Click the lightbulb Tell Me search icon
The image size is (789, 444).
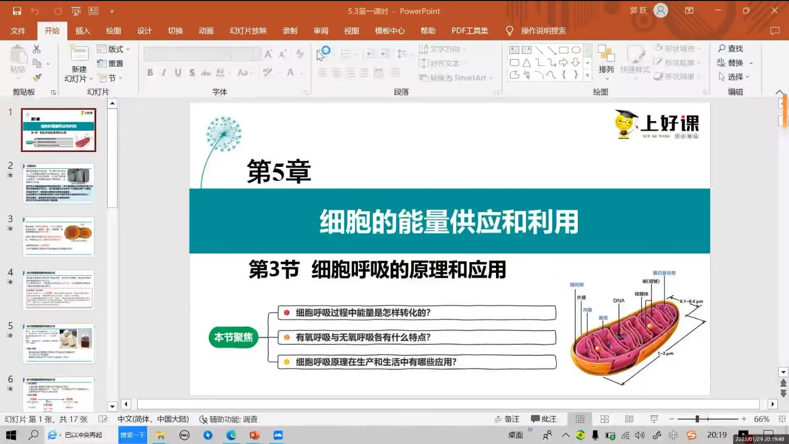click(x=509, y=31)
